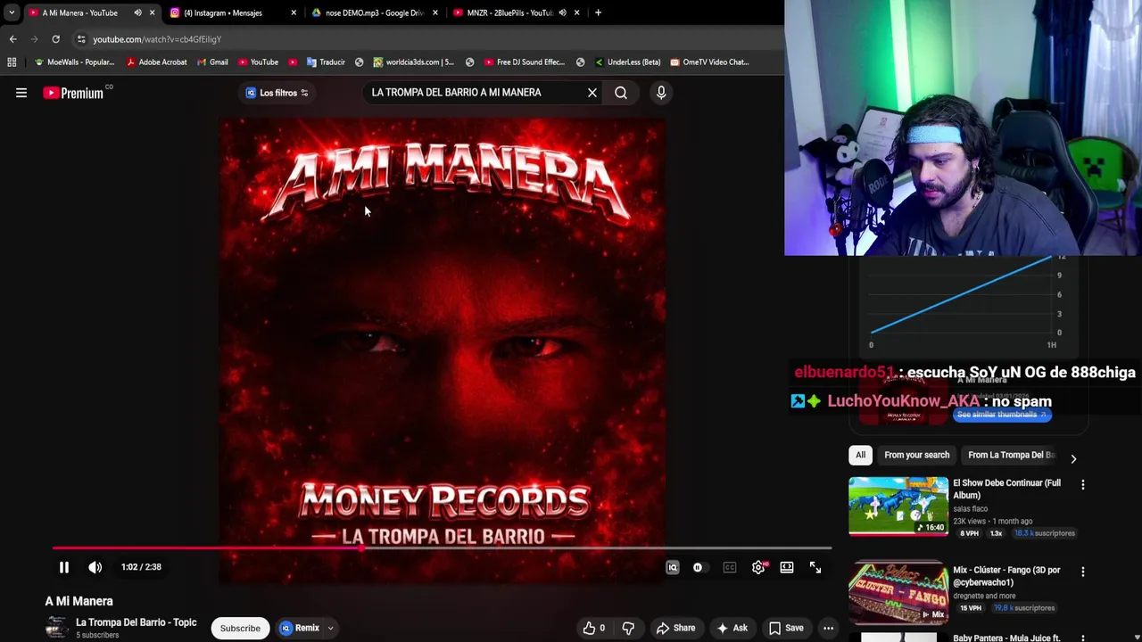Open Free DJ Sound Effects bookmark

point(525,62)
